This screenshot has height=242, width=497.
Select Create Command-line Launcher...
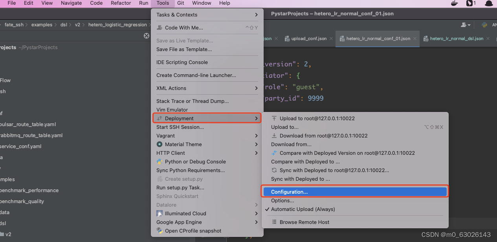207,75
